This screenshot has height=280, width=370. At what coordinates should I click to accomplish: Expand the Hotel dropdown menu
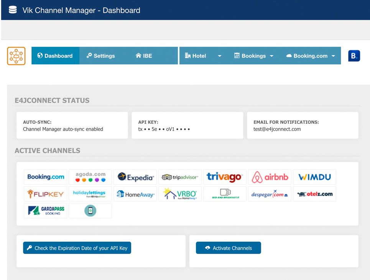tap(203, 56)
